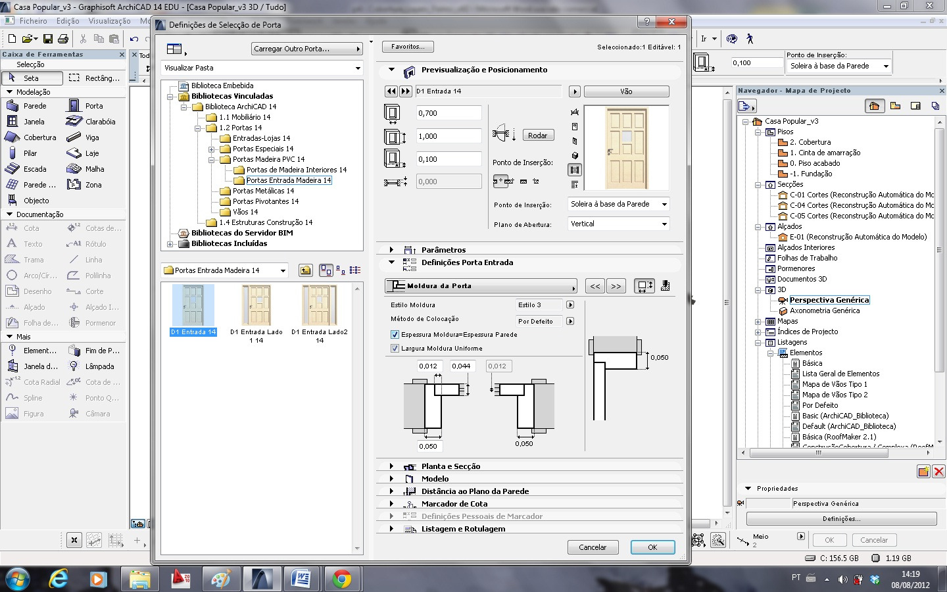Click door width field 0,700
The height and width of the screenshot is (592, 947).
coord(449,113)
